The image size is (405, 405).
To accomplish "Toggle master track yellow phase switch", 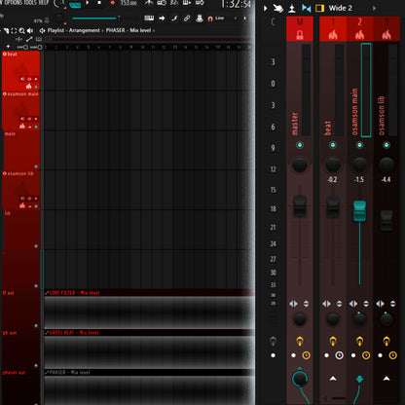I will tap(300, 341).
